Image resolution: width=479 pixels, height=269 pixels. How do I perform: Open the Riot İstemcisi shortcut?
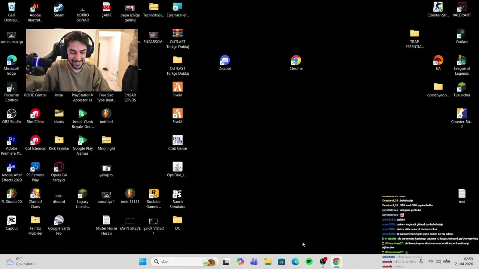click(x=35, y=143)
